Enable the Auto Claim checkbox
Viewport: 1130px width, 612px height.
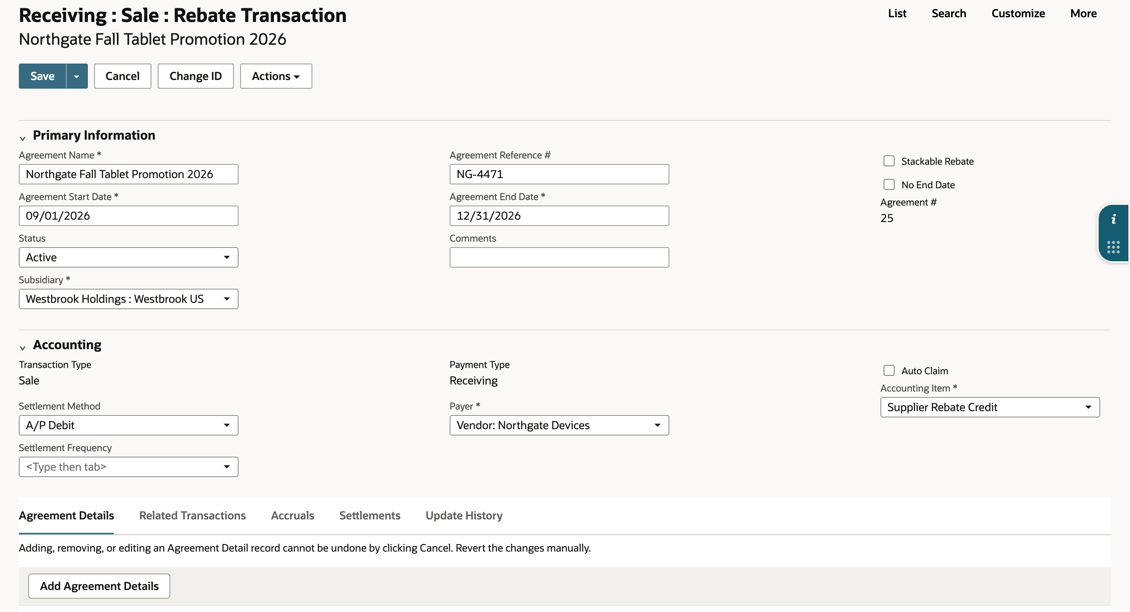[x=889, y=371]
